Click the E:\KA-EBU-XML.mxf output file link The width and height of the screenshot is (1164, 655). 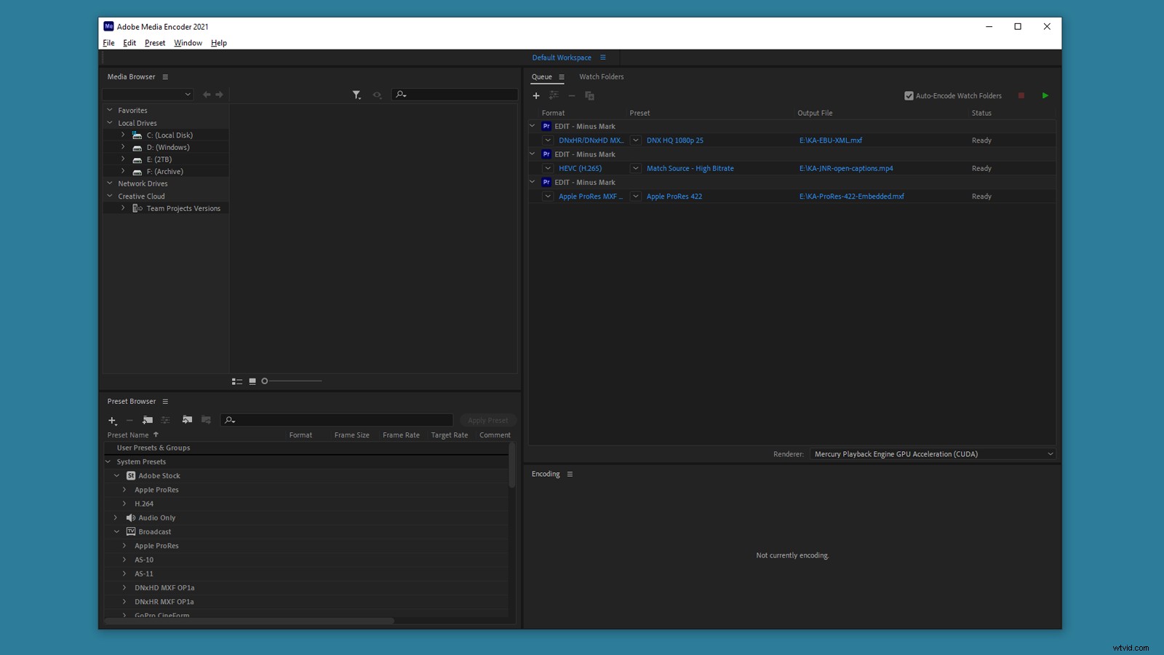pyautogui.click(x=831, y=140)
